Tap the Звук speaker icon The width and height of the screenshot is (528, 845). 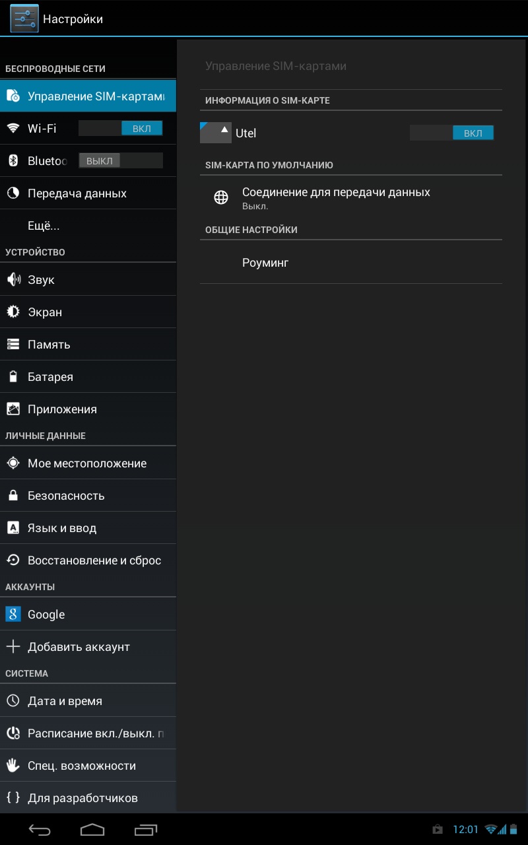[x=13, y=279]
